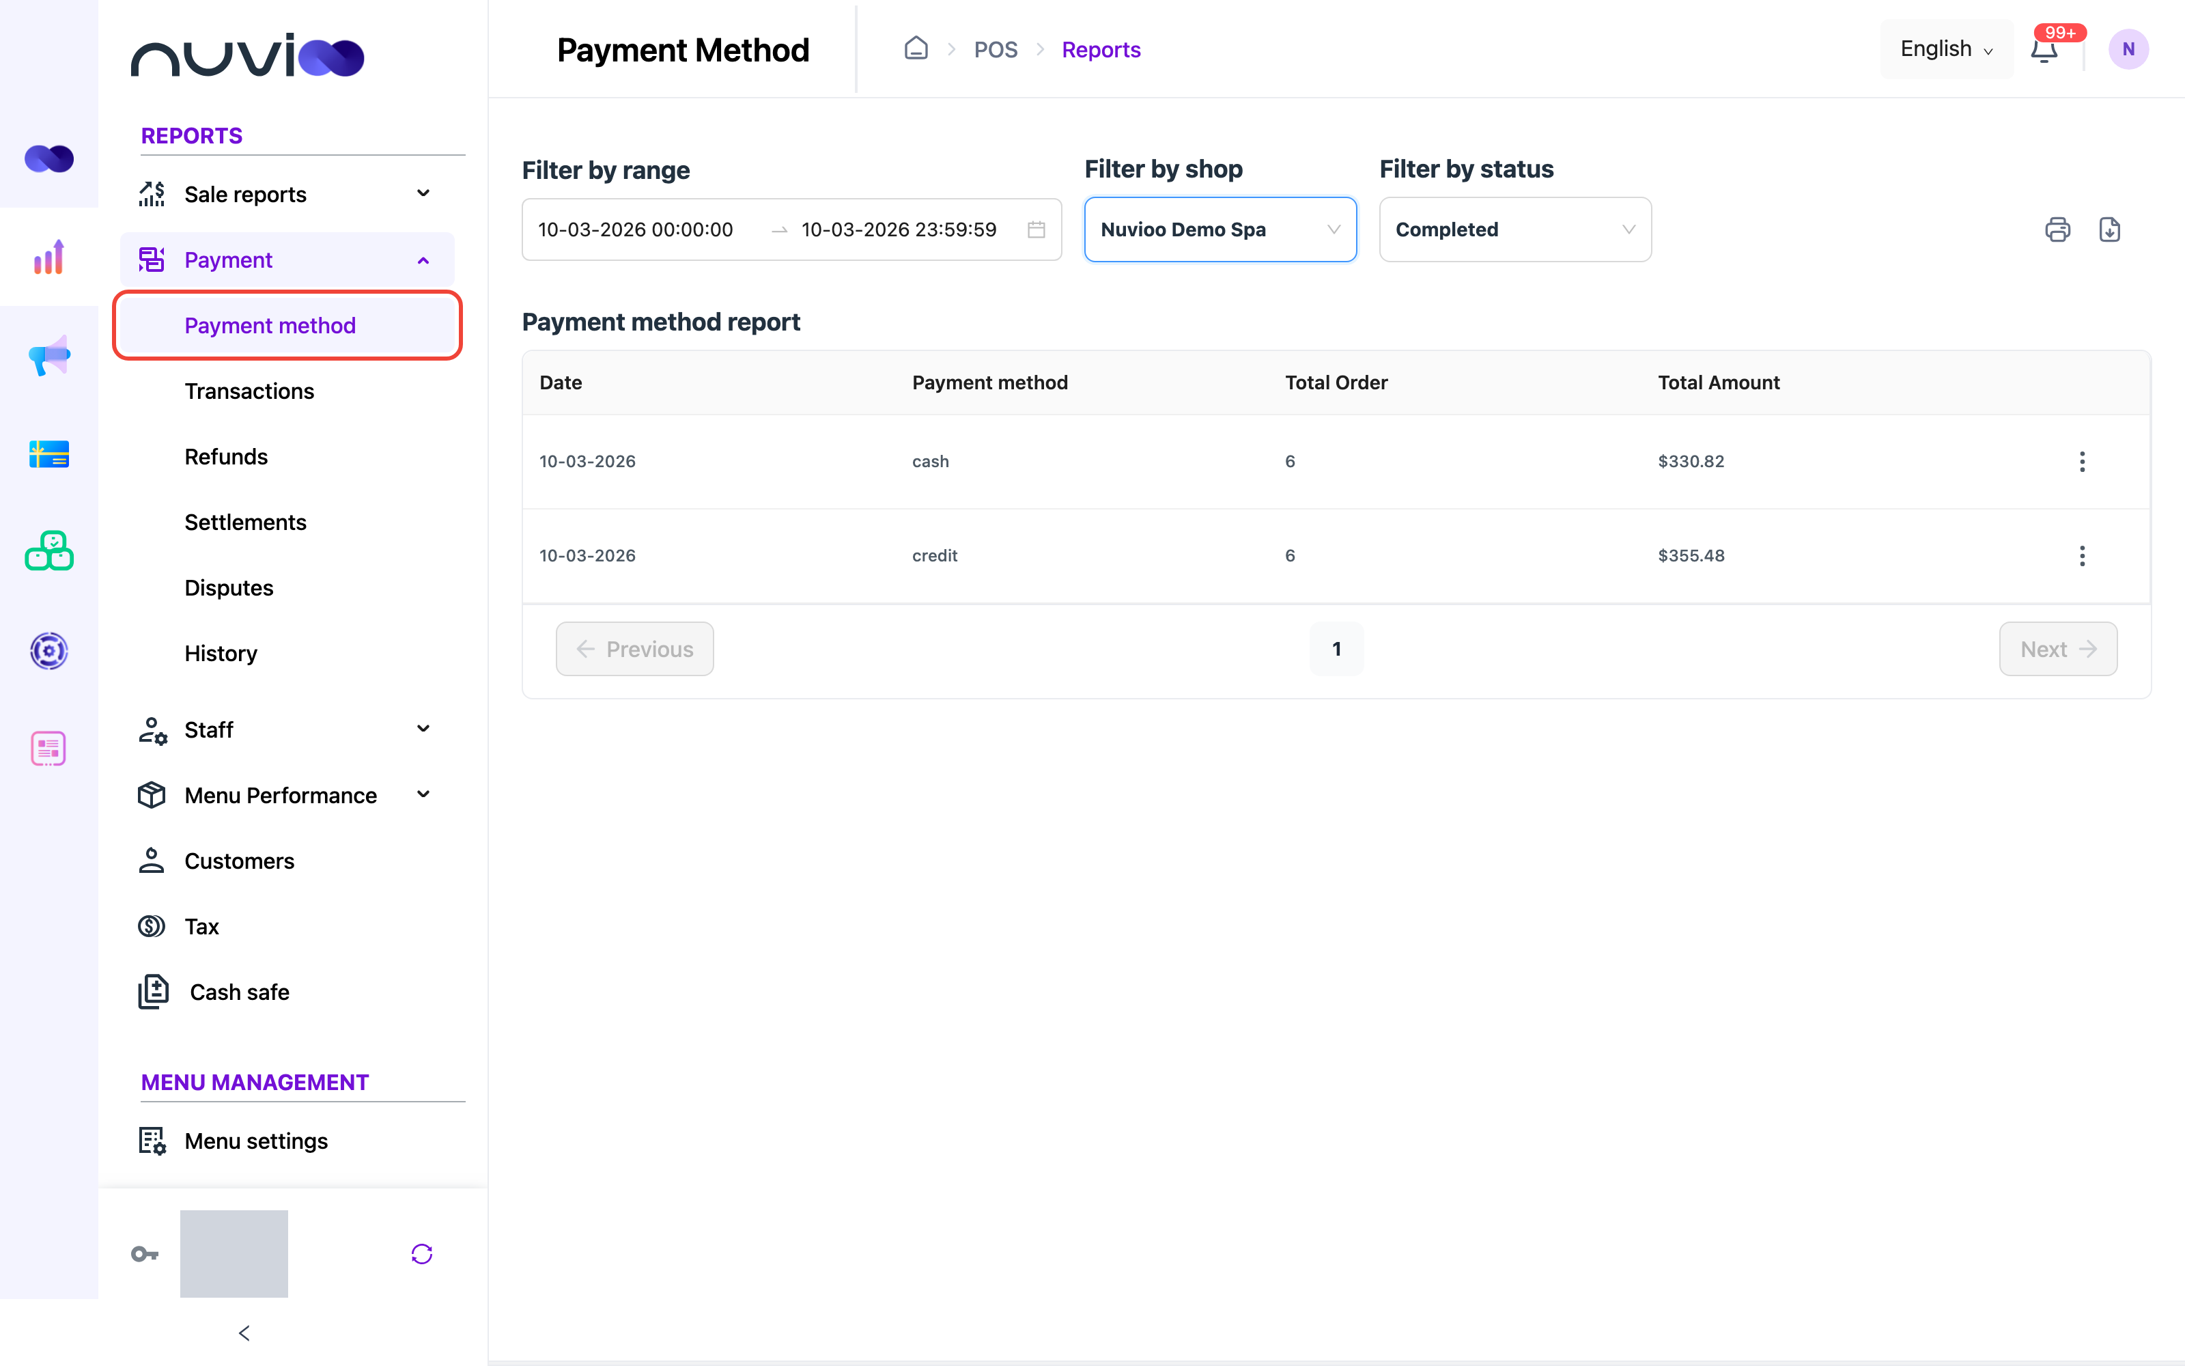Open the English language selector

tap(1947, 48)
